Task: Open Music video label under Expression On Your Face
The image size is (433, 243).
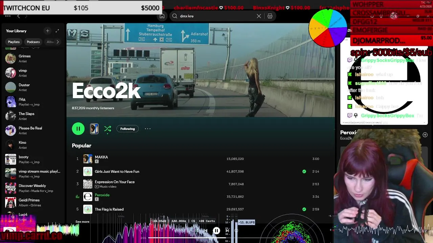Action: pyautogui.click(x=106, y=187)
